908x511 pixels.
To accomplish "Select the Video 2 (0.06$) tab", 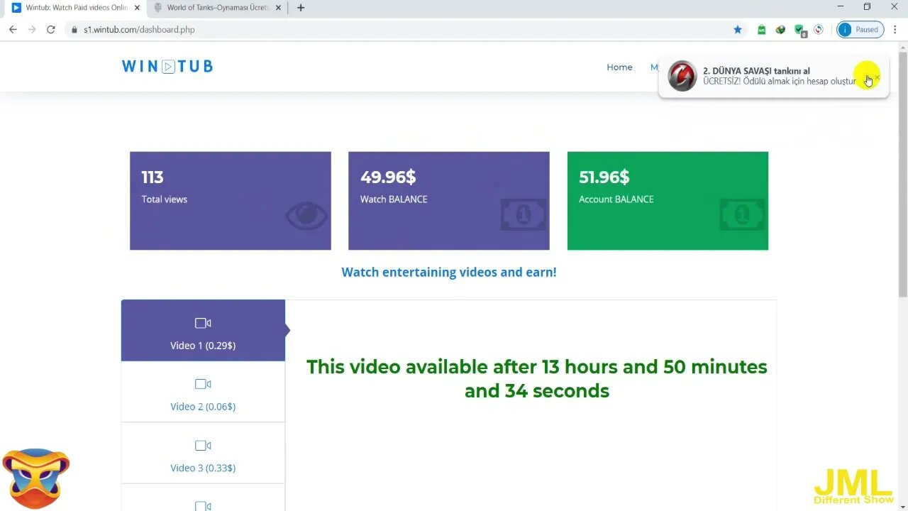I will 203,392.
